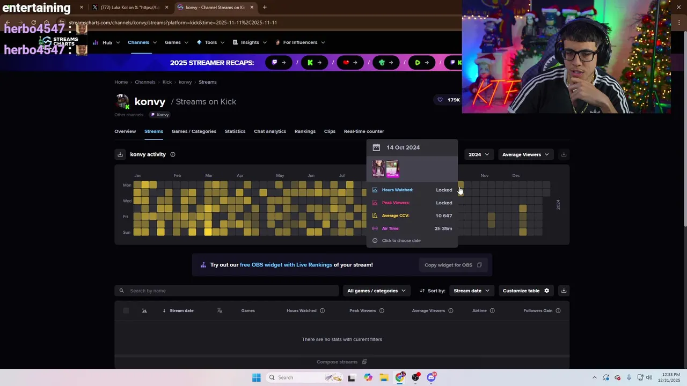The image size is (687, 386).
Task: Click Copy widget for OBS button
Action: [453, 265]
